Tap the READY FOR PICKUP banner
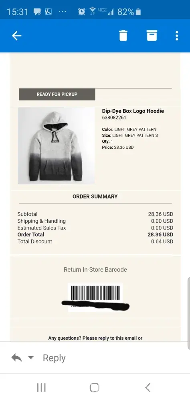This screenshot has width=190, height=402. (57, 94)
